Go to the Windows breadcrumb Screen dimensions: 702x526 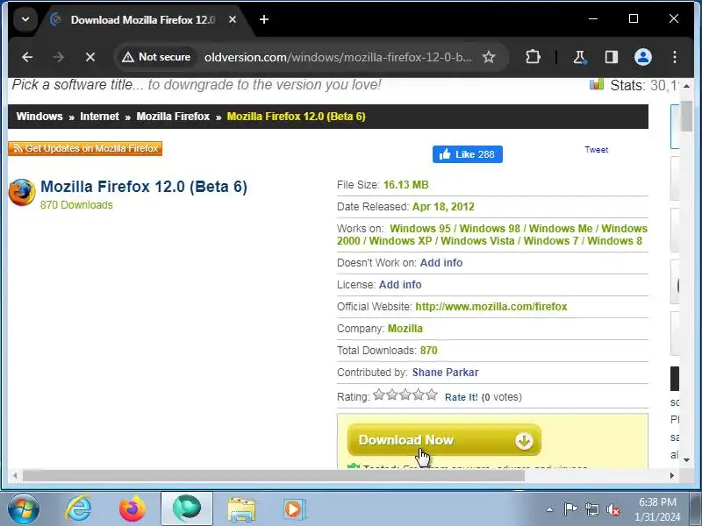point(39,117)
